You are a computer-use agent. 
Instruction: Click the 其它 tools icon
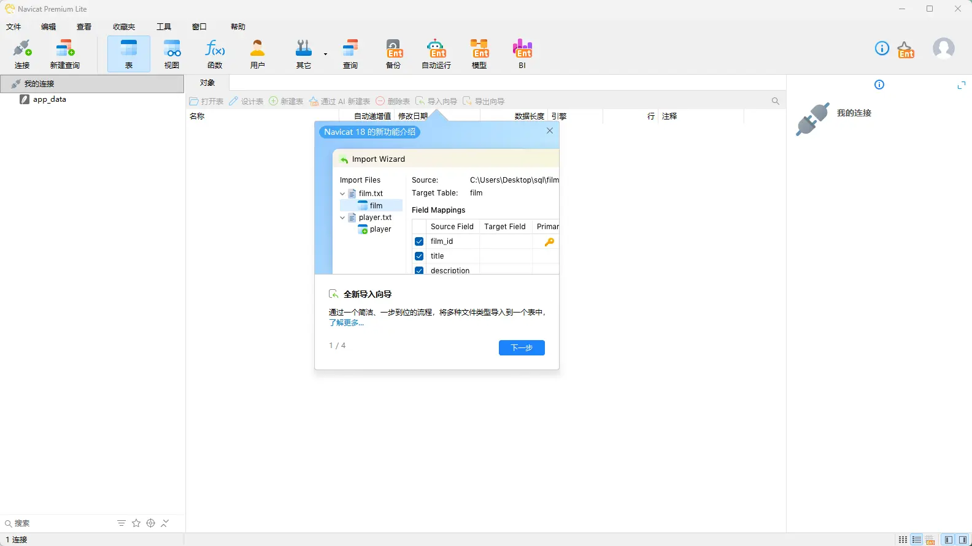click(304, 54)
